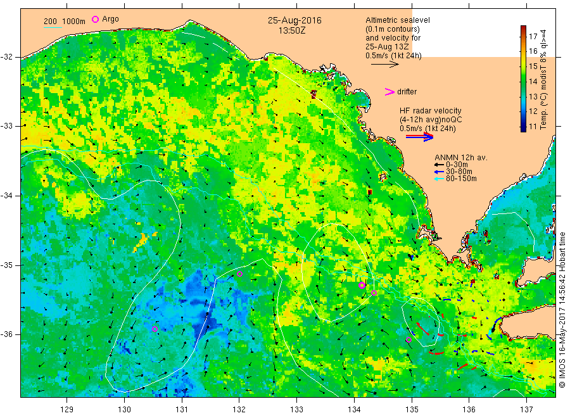The width and height of the screenshot is (570, 418).
Task: Click the 136 longitude axis label
Action: point(469,410)
